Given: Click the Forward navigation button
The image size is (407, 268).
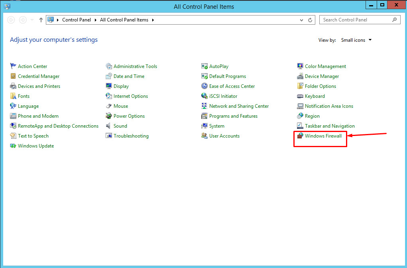Looking at the screenshot, I should pyautogui.click(x=23, y=20).
